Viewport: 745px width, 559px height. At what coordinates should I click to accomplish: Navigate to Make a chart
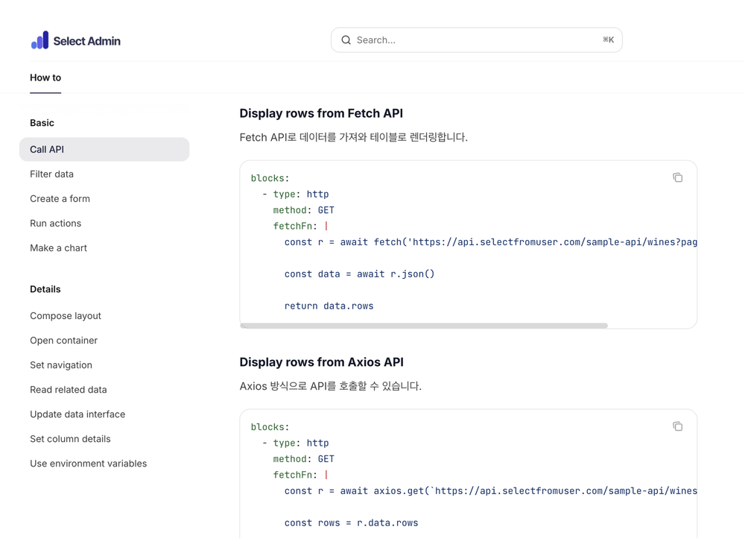[x=58, y=247]
